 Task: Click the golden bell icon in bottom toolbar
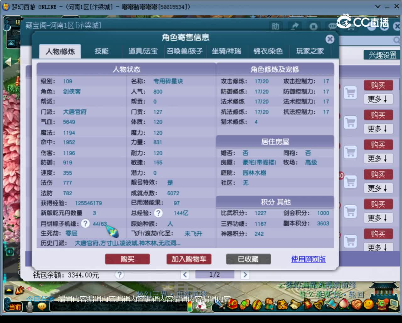click(319, 304)
